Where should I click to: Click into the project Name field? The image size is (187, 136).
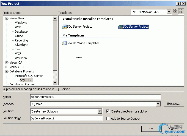[95, 97]
